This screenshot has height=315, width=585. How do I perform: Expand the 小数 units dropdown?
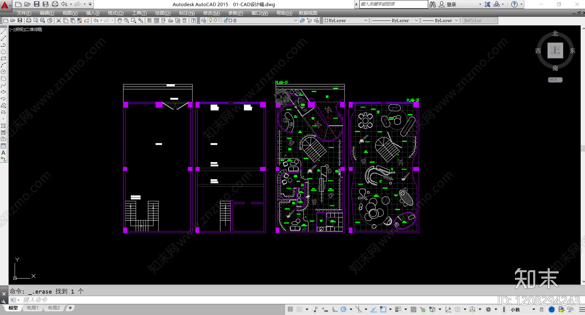coord(533,310)
